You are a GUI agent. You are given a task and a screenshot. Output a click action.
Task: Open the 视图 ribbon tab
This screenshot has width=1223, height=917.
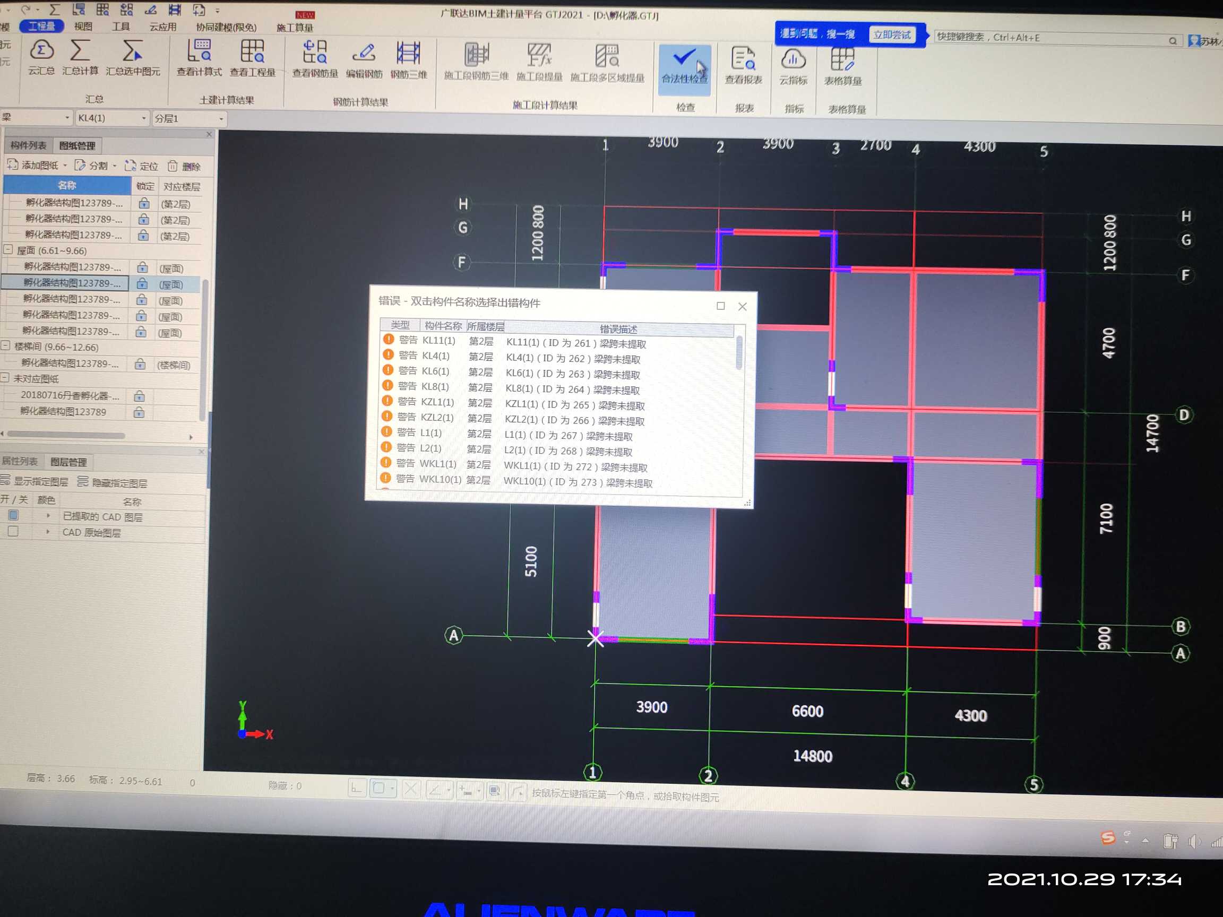coord(83,26)
